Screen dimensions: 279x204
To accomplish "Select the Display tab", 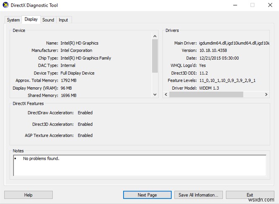I will tap(31, 19).
